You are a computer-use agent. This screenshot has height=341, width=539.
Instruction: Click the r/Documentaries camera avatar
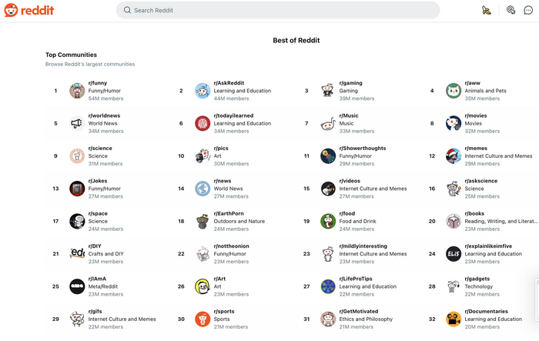coord(454,319)
